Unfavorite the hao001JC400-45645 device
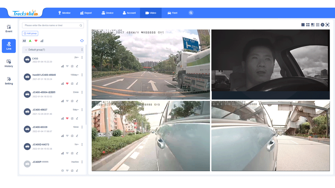 [67, 83]
